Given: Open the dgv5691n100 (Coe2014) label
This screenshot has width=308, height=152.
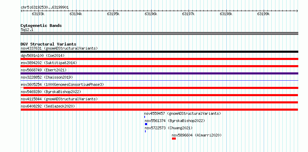Looking at the screenshot, I should 43,55.
